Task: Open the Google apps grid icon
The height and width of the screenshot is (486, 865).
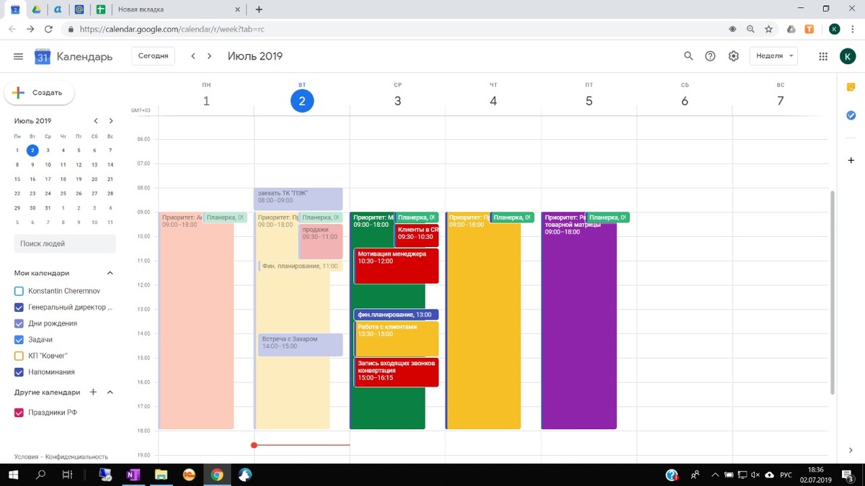Action: click(x=823, y=56)
